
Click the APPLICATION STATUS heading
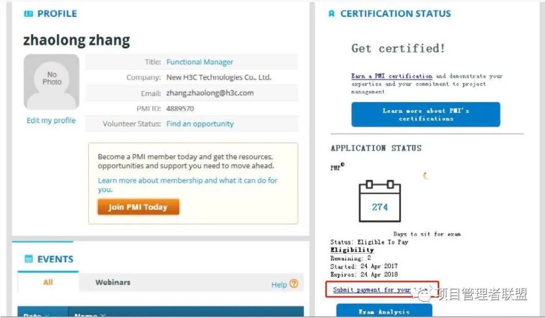pos(376,148)
